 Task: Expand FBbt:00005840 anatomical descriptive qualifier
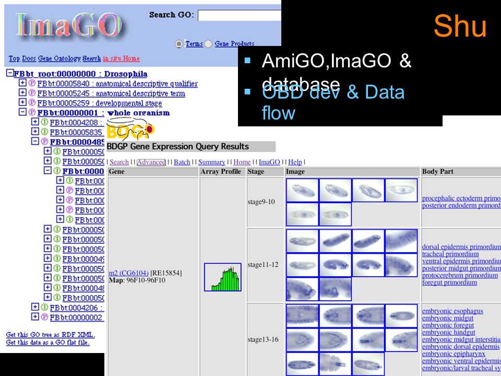[22, 83]
